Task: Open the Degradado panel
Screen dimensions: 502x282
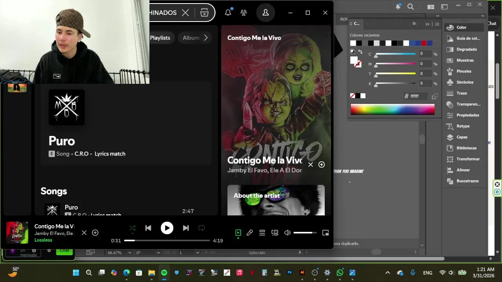Action: 464,49
